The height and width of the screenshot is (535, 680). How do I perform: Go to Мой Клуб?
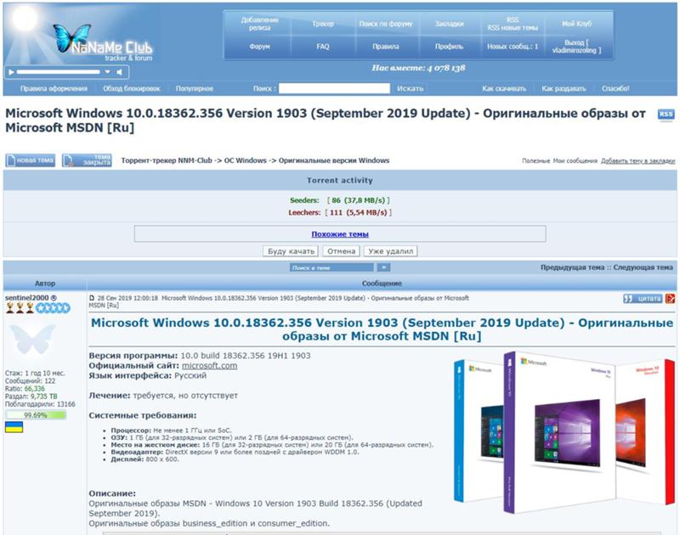pyautogui.click(x=576, y=24)
